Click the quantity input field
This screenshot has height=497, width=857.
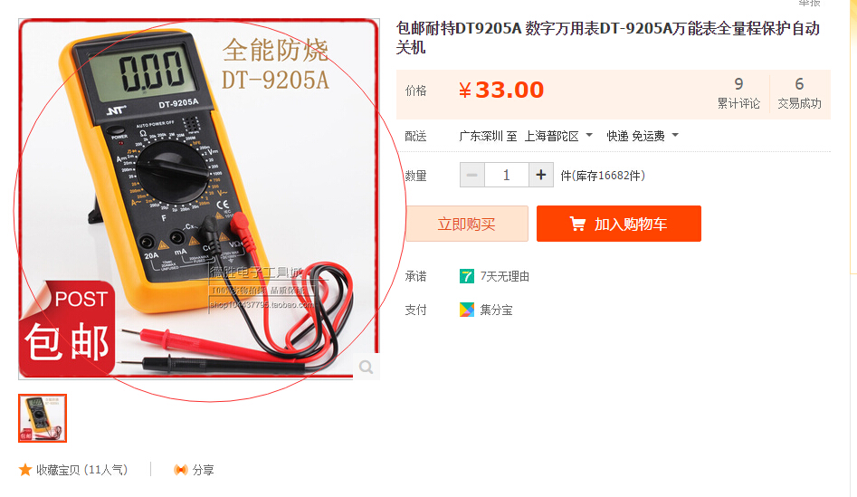tap(507, 175)
